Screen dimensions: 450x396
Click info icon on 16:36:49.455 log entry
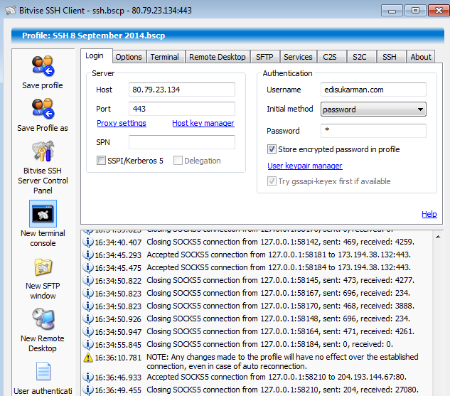[x=88, y=390]
